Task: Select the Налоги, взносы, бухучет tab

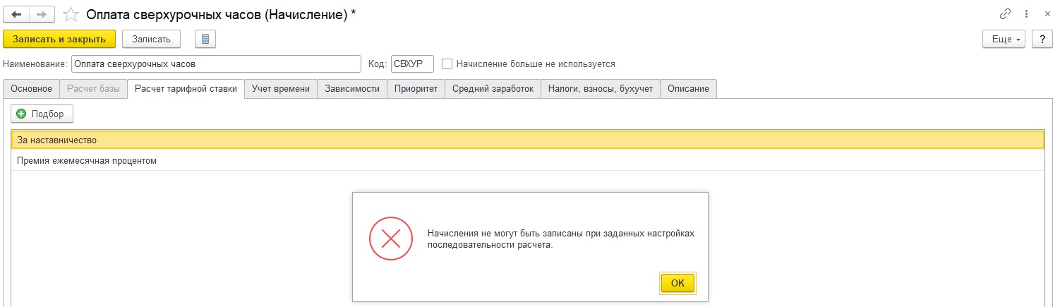Action: (601, 89)
